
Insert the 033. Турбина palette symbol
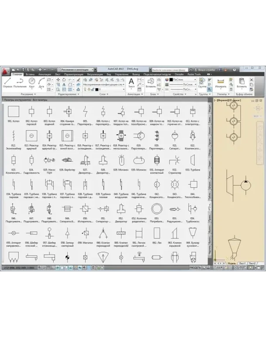(x=193, y=160)
